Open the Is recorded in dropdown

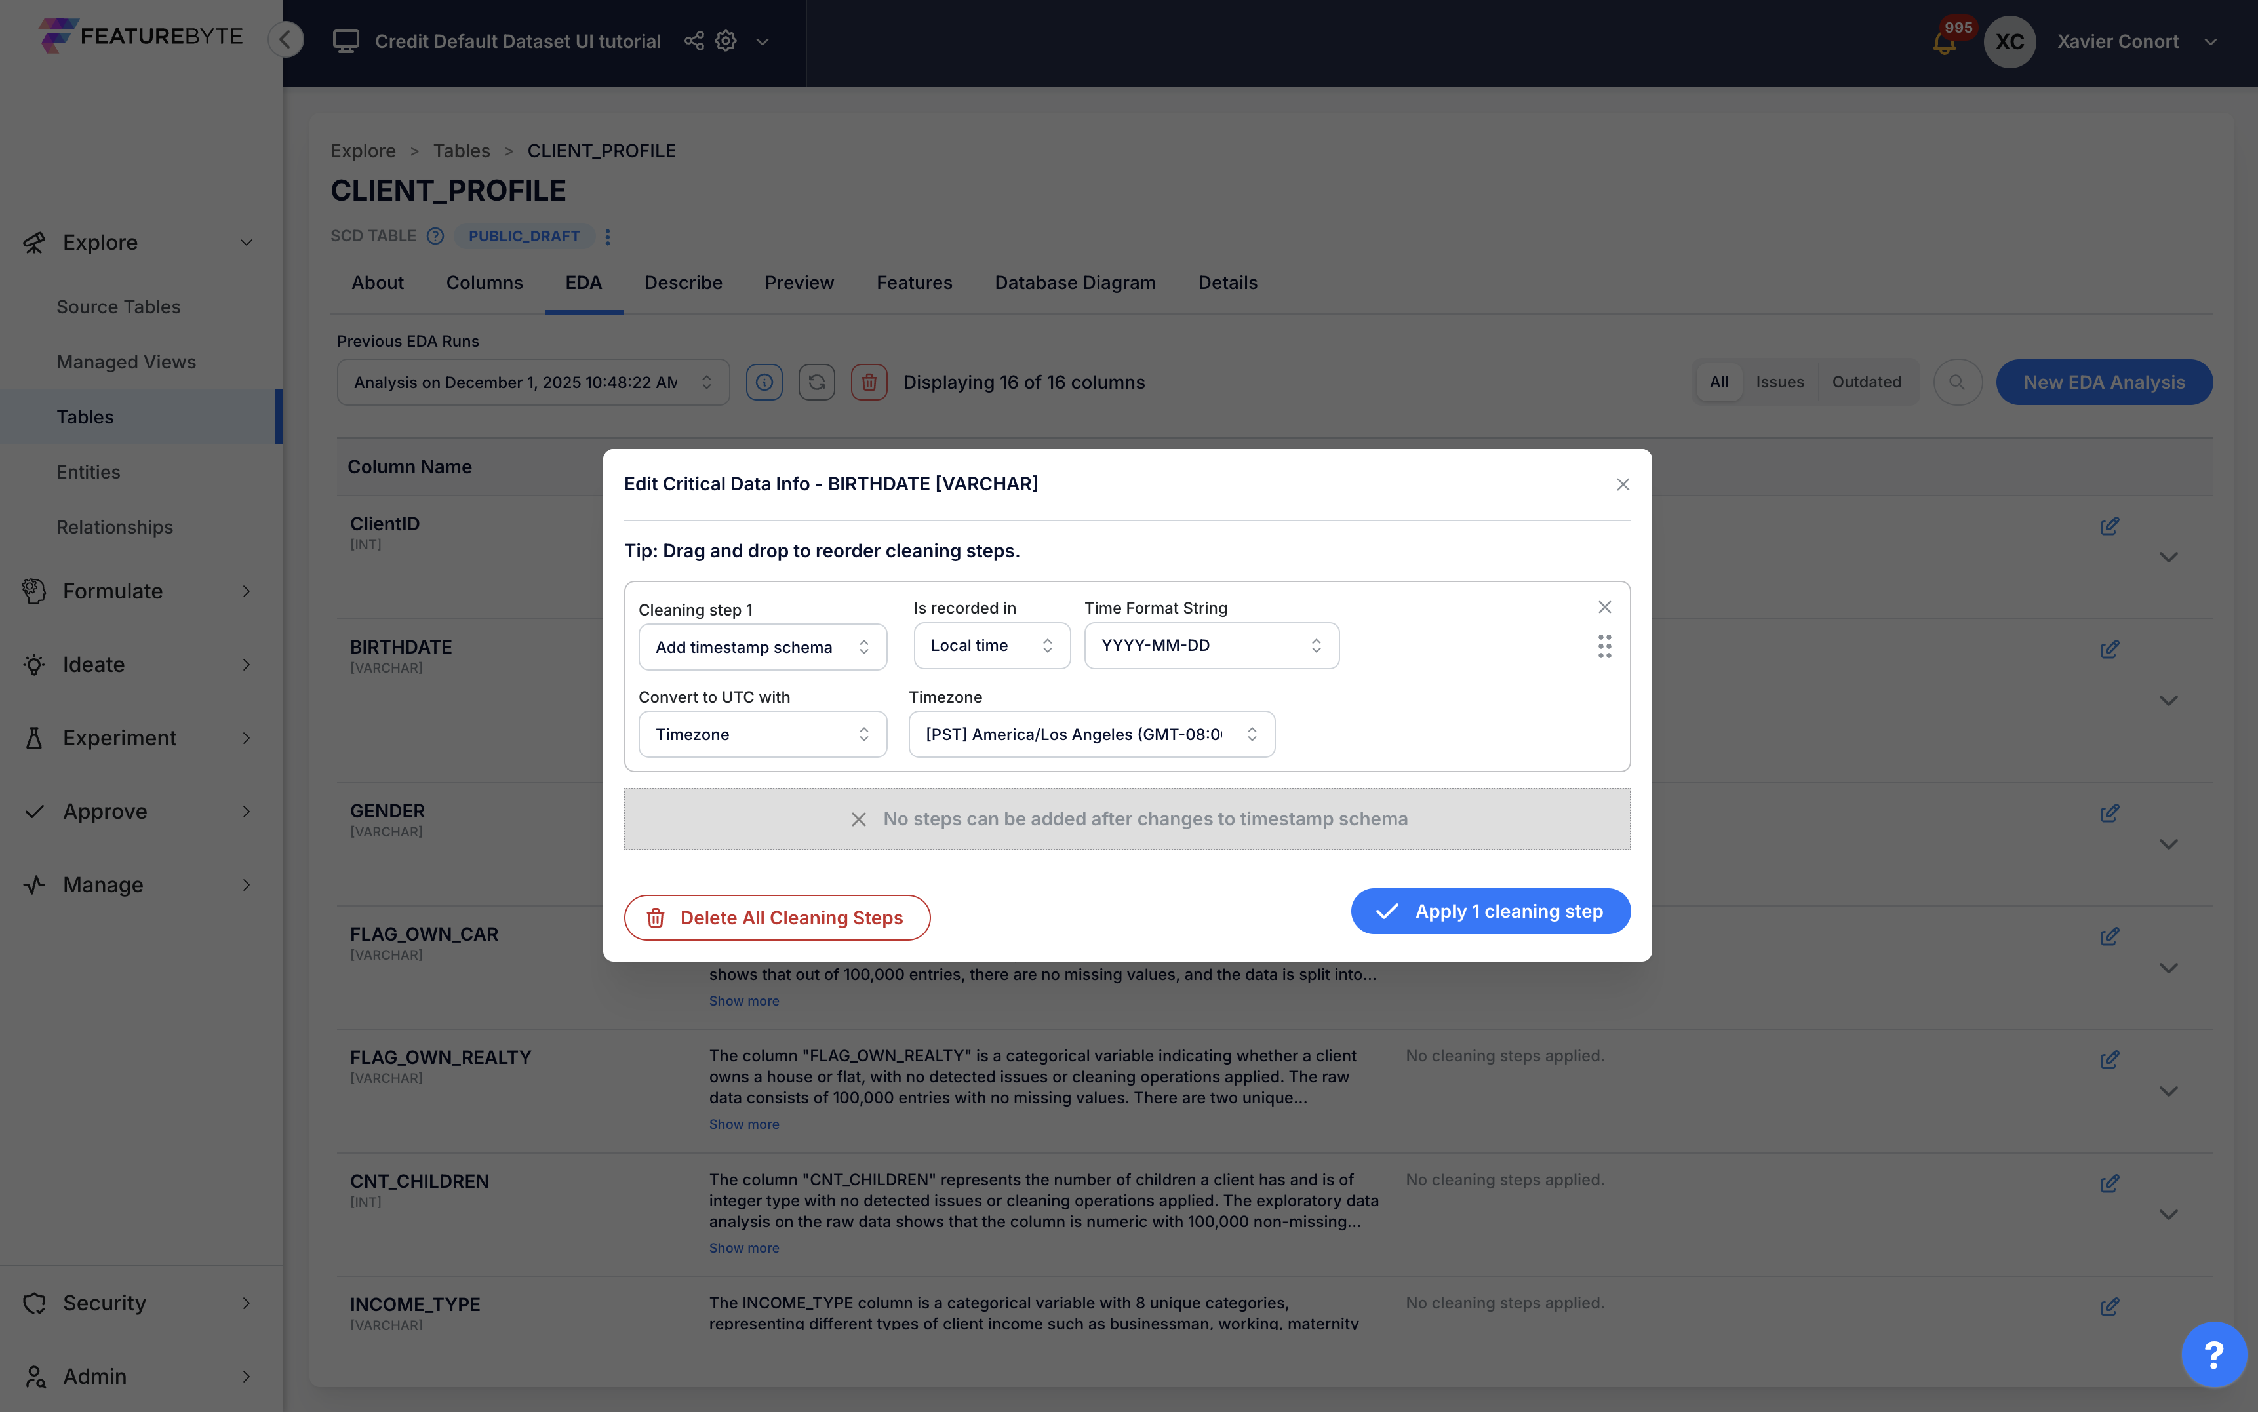click(x=991, y=645)
